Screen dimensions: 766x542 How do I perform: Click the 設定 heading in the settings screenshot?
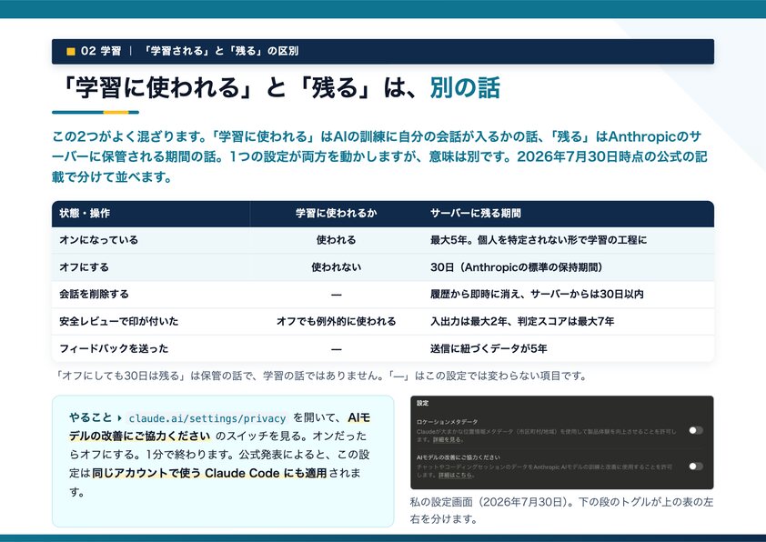[x=422, y=404]
